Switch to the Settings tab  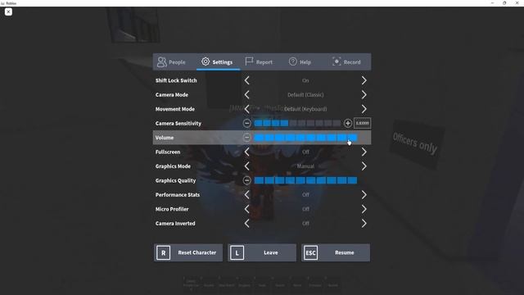coord(218,62)
